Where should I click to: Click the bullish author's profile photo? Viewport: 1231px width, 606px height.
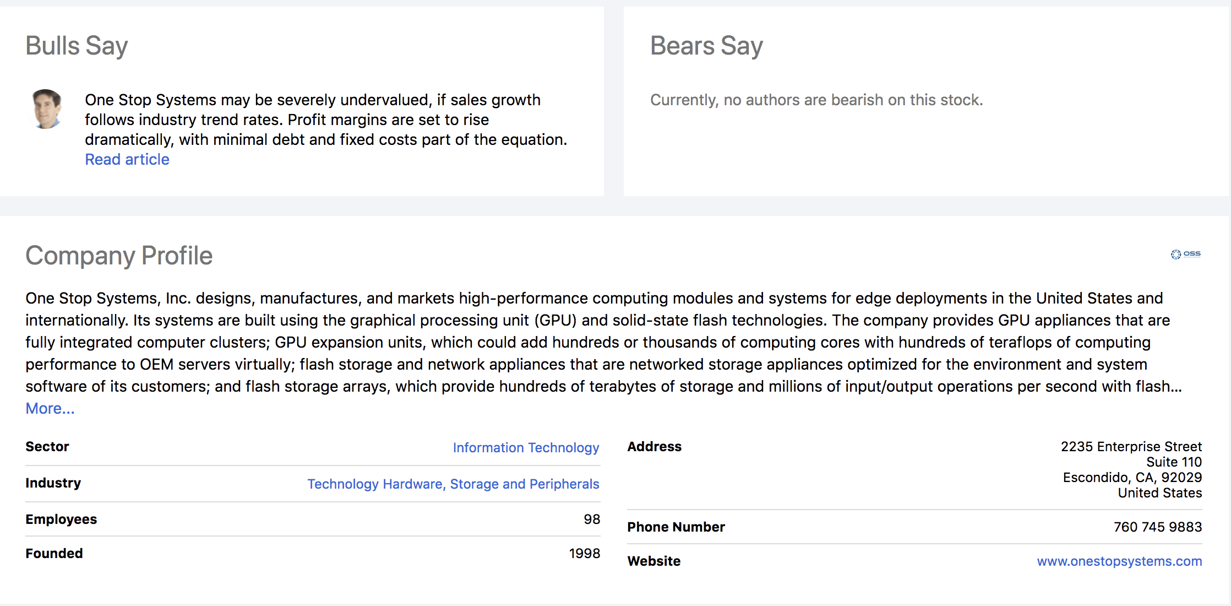coord(47,109)
